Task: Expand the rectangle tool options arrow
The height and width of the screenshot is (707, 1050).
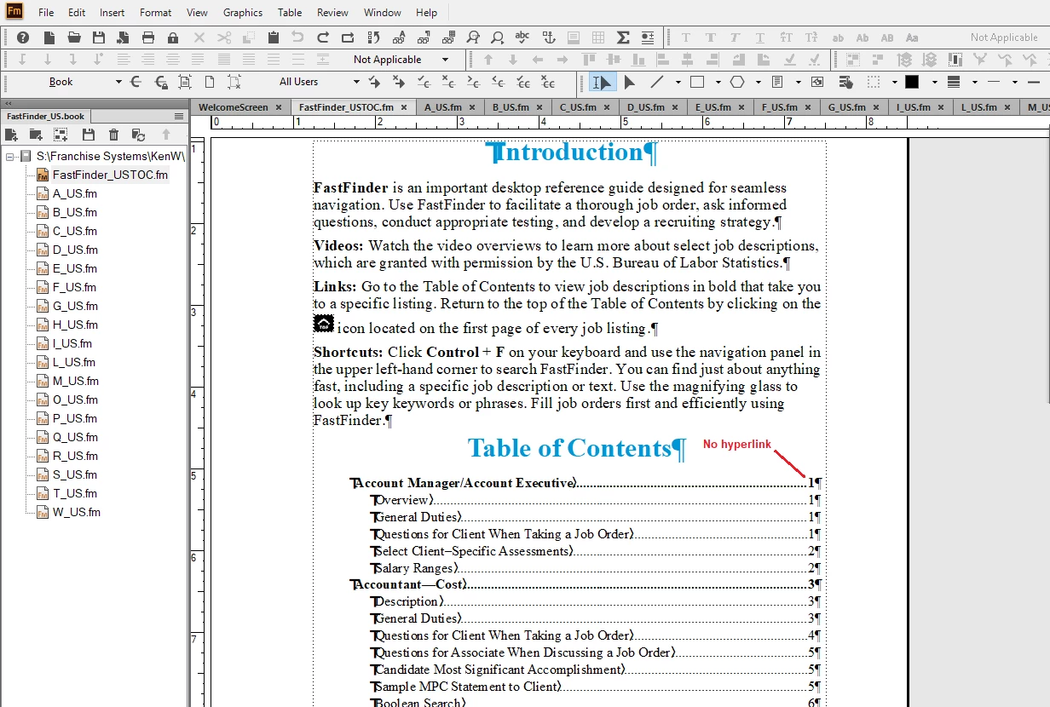Action: click(718, 82)
